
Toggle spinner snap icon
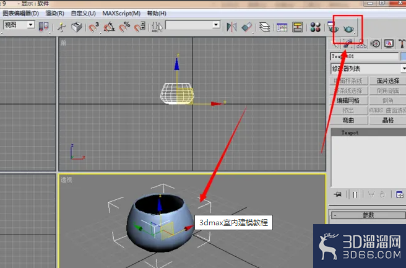click(x=140, y=27)
